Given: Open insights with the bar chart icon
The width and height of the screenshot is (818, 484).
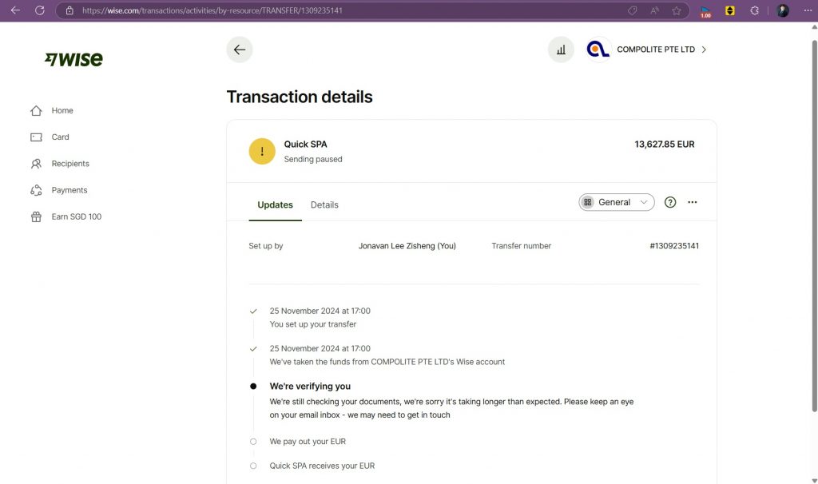Looking at the screenshot, I should tap(561, 50).
